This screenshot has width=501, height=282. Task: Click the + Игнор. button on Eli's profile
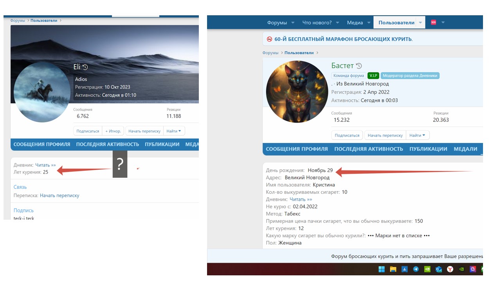113,131
